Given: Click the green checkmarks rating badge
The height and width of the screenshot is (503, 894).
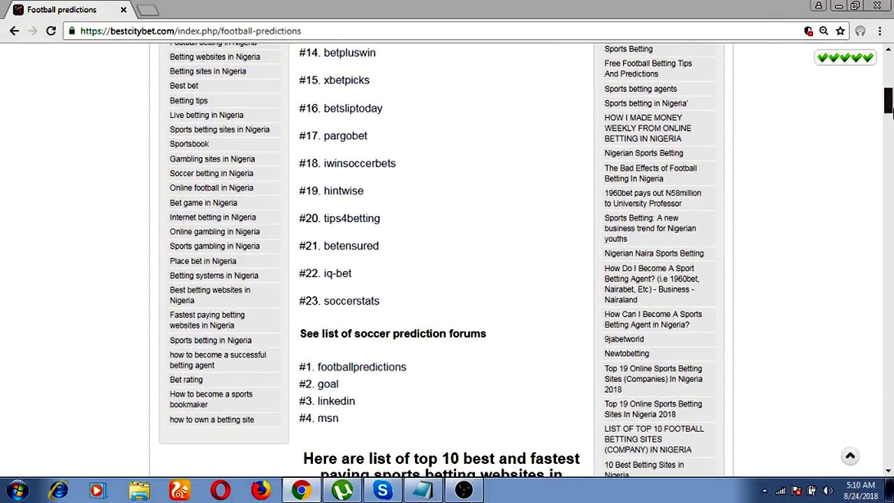Looking at the screenshot, I should click(x=845, y=58).
